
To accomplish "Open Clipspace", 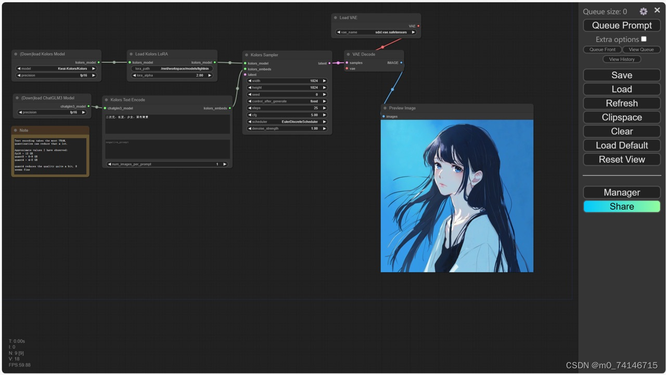I will pos(622,117).
